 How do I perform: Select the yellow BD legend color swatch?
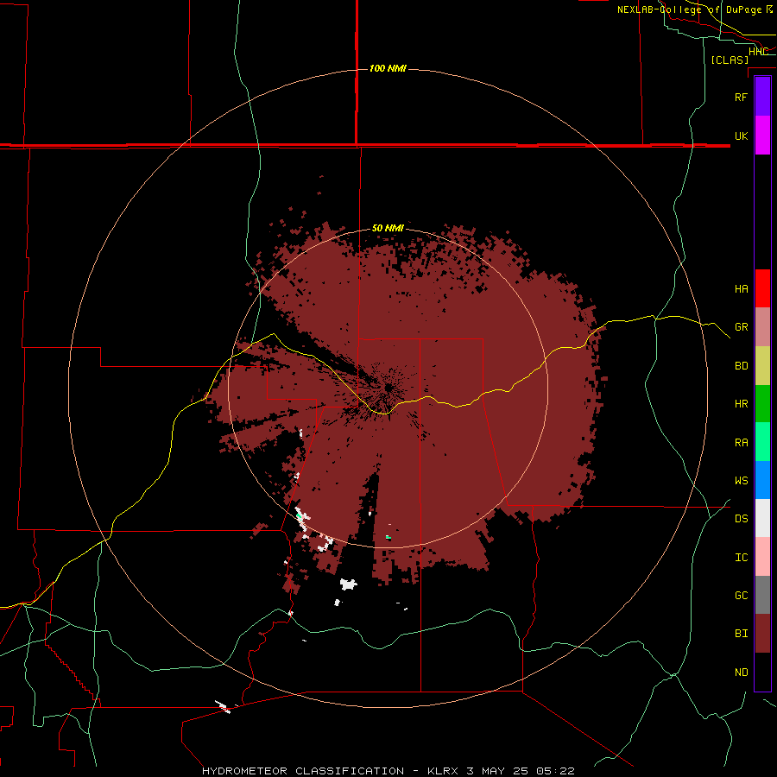pos(762,366)
